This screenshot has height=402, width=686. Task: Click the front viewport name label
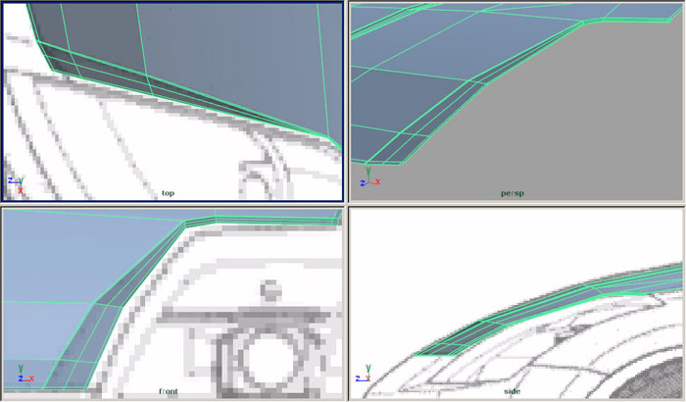pos(168,391)
